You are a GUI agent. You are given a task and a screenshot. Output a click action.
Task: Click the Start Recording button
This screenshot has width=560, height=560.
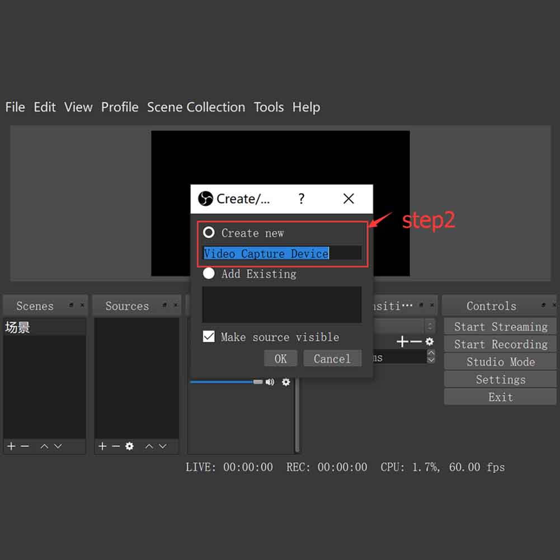pyautogui.click(x=500, y=344)
